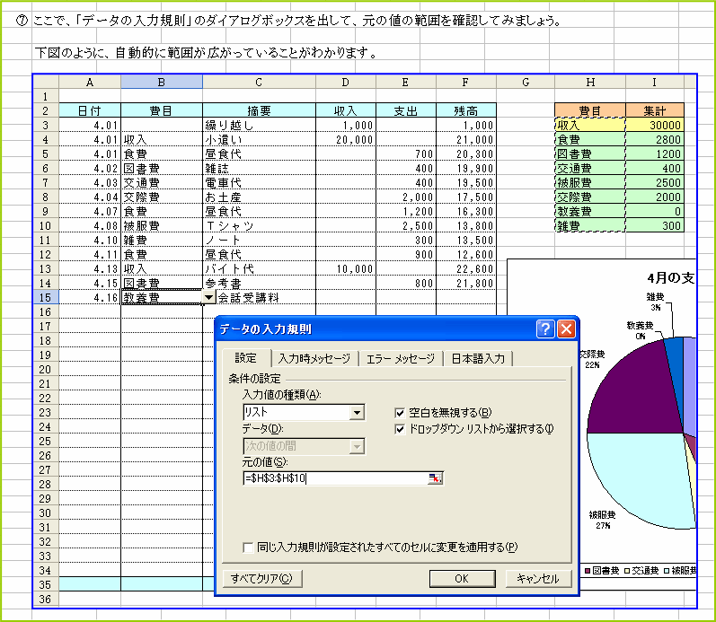Screen dimensions: 716x622
Task: Click cell containing 会話受講料
Action: coord(265,298)
